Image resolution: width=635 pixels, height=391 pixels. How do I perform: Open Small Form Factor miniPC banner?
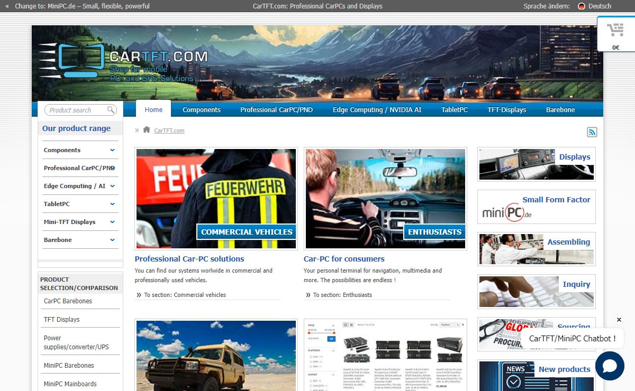click(537, 207)
